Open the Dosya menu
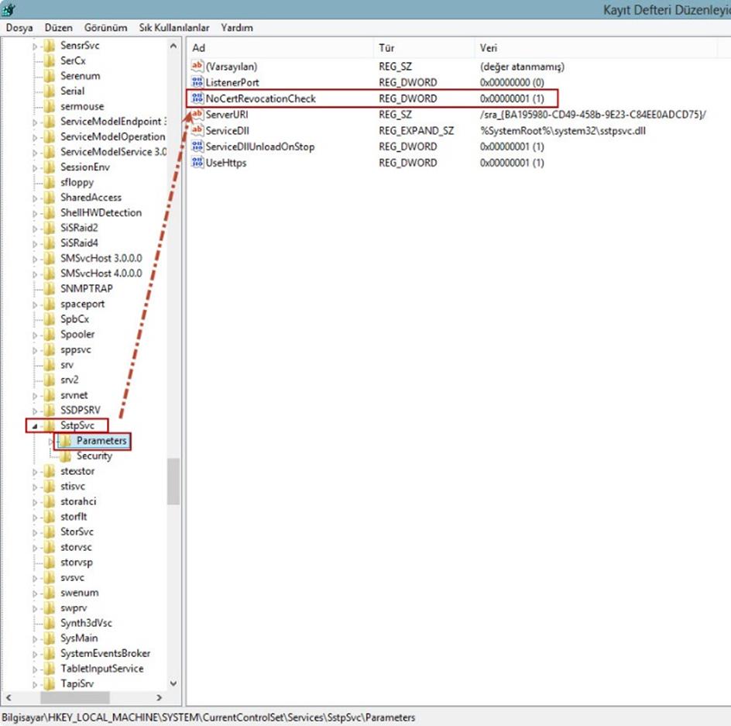The image size is (731, 726). click(19, 28)
